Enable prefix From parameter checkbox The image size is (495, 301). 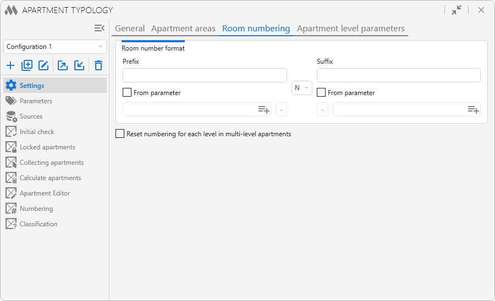127,93
